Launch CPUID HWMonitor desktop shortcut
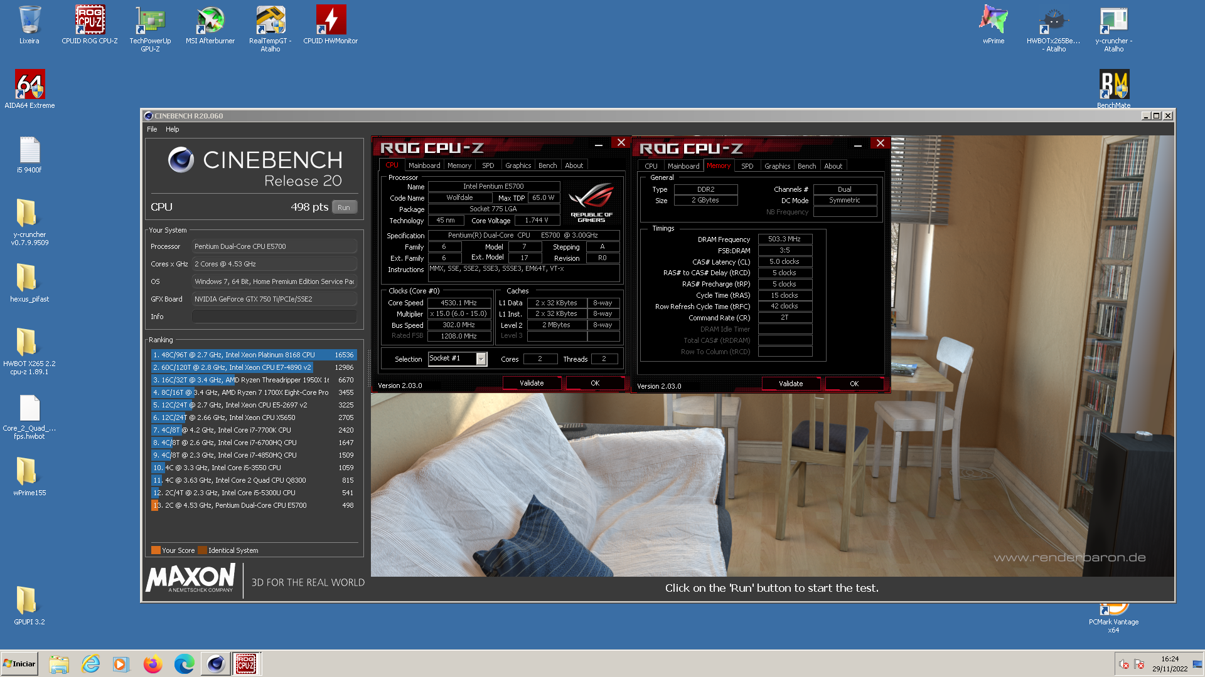 pos(331,25)
